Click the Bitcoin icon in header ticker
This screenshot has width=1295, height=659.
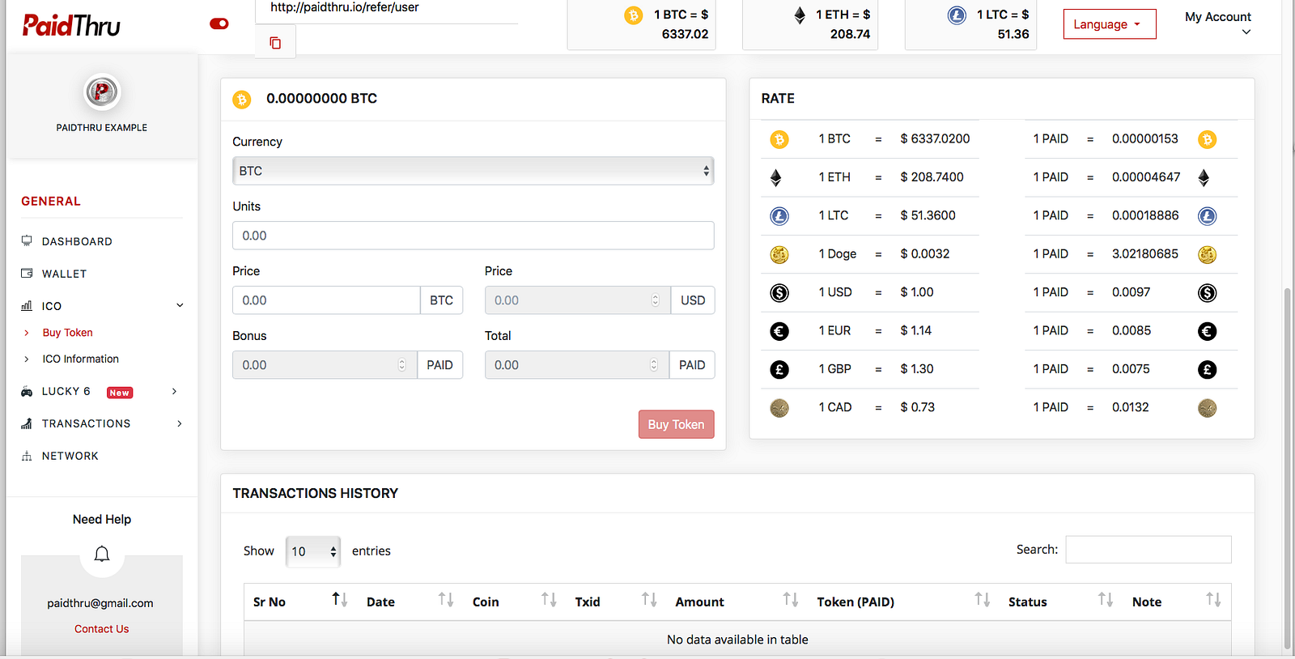pos(633,15)
